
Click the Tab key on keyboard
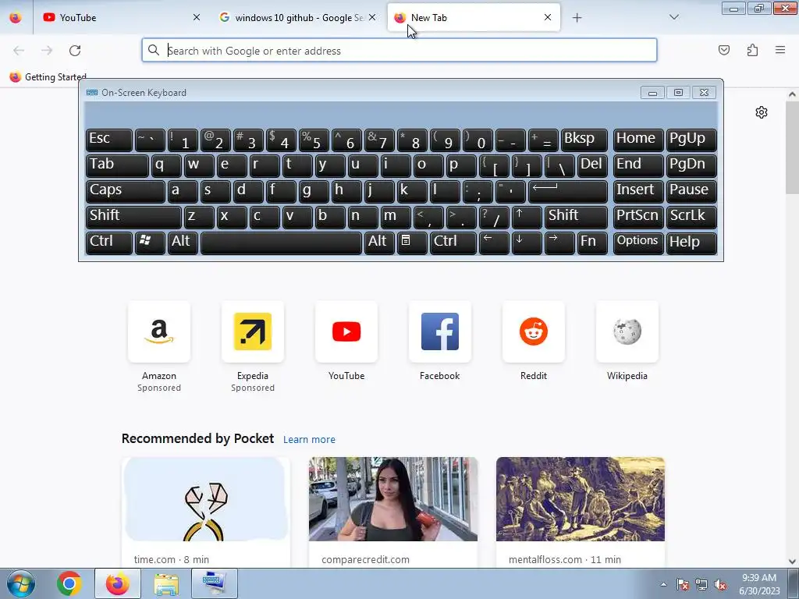point(117,165)
